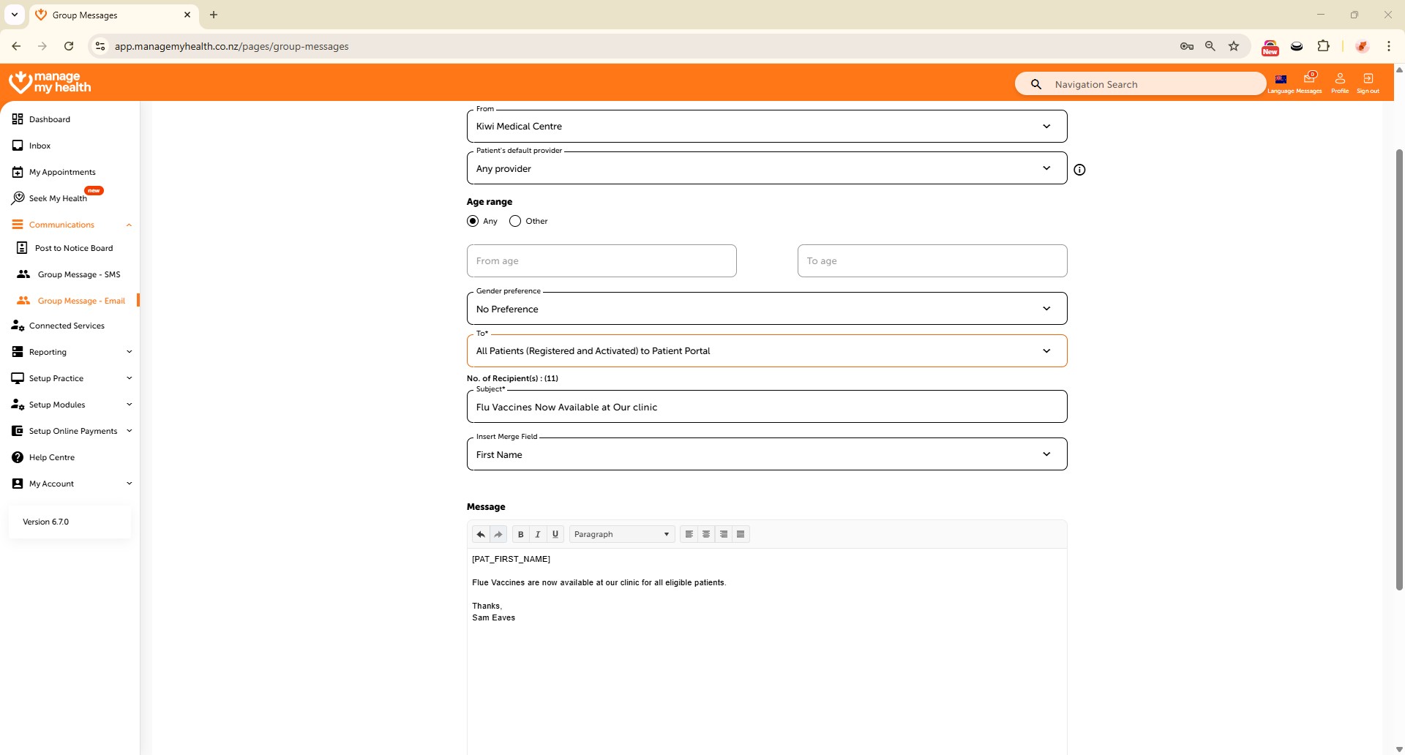Open the Help Centre link
This screenshot has width=1405, height=755.
pos(51,457)
